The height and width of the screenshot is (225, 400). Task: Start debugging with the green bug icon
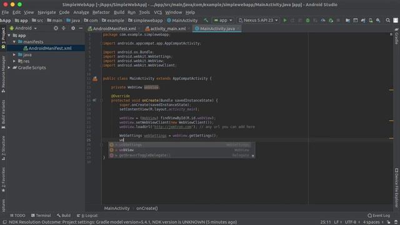(307, 20)
